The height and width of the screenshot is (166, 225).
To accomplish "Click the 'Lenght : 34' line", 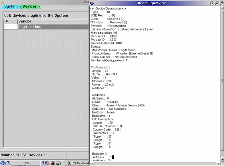I will click(x=100, y=71).
